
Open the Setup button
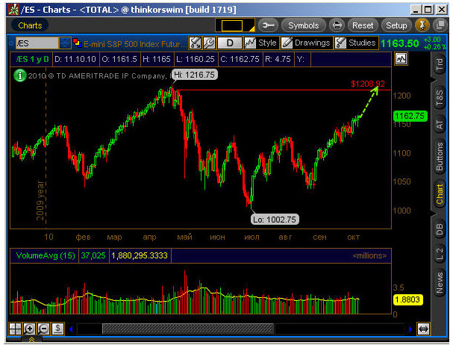(396, 25)
